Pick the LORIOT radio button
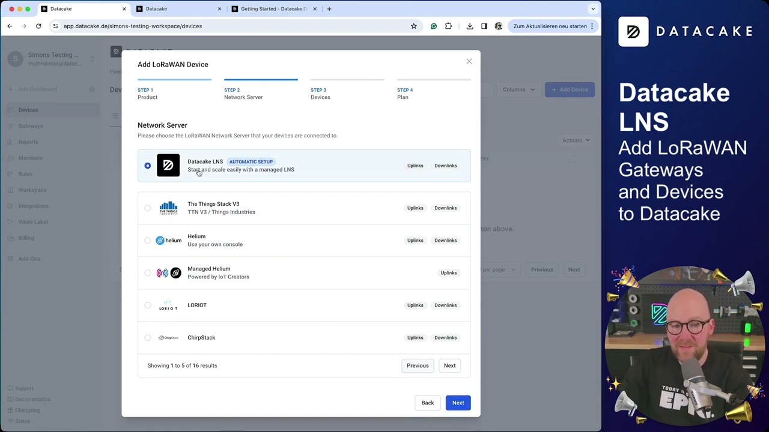This screenshot has height=432, width=769. 148,305
